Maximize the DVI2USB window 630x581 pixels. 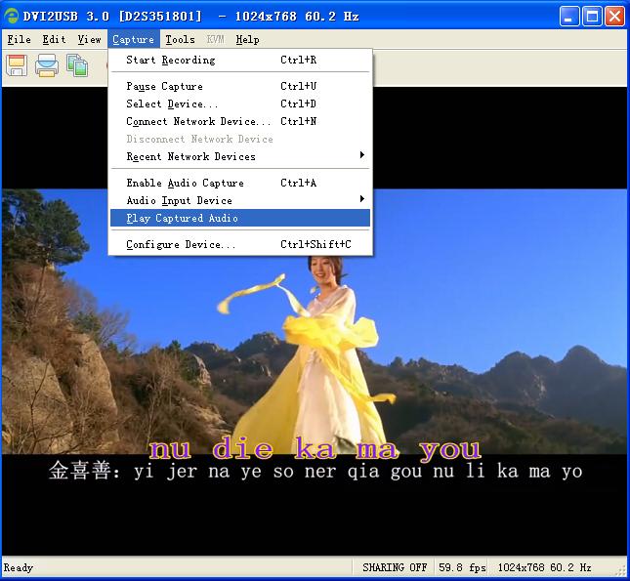click(593, 16)
